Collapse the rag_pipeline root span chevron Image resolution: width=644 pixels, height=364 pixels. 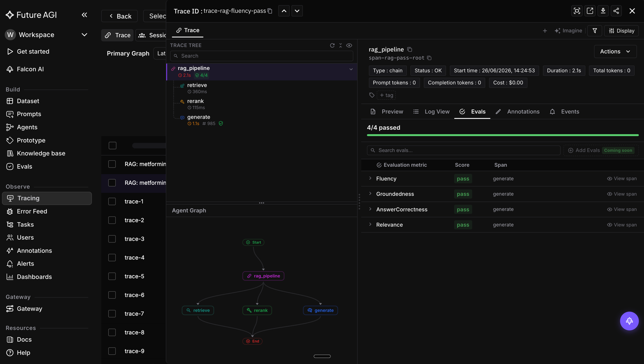pos(351,69)
